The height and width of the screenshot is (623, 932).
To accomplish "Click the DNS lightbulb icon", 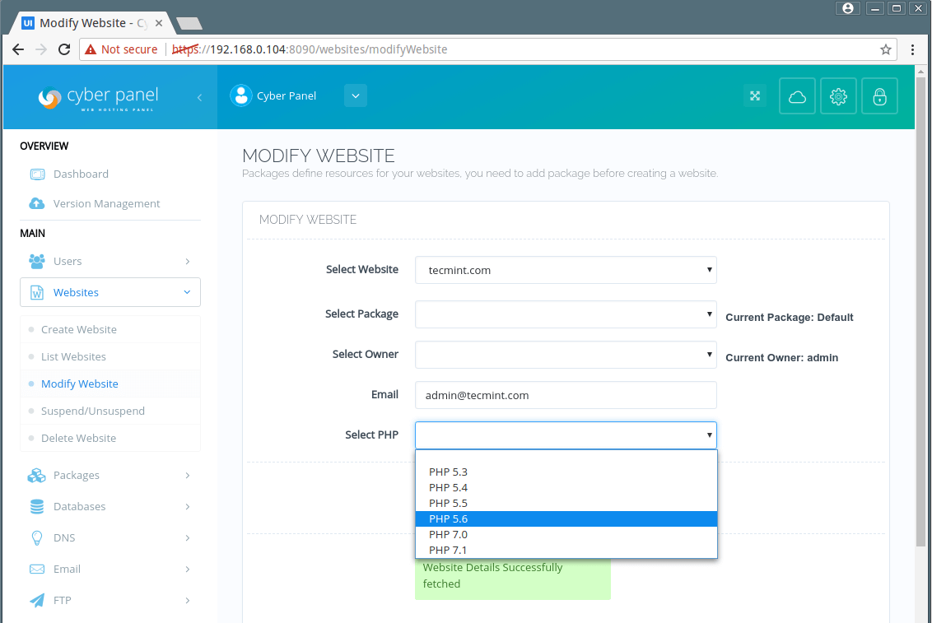I will coord(37,538).
